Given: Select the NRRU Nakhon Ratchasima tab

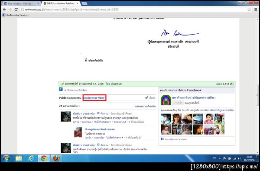Looking at the screenshot, I should tap(61, 3).
